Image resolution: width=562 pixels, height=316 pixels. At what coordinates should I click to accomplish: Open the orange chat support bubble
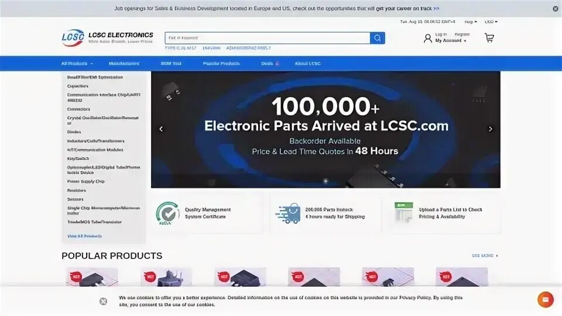(546, 300)
